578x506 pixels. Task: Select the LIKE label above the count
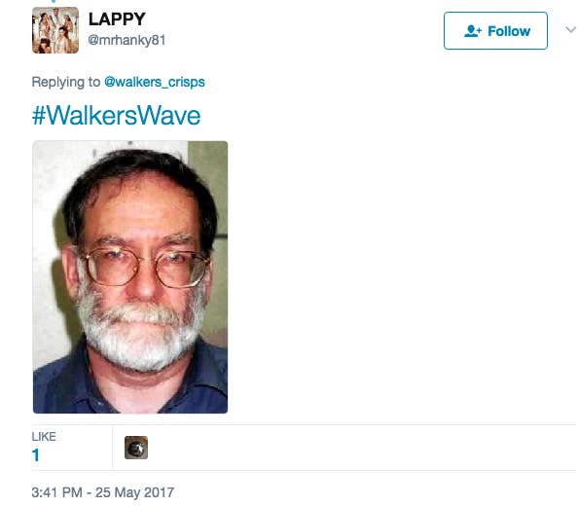coord(44,436)
